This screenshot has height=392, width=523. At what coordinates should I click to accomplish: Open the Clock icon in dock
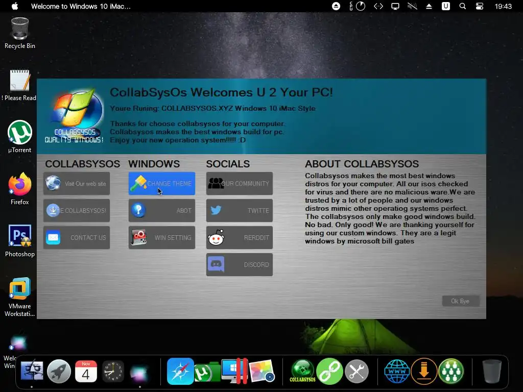[113, 371]
